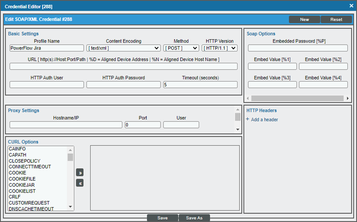Open the HTTP Version dropdown
This screenshot has width=357, height=222.
coord(220,48)
